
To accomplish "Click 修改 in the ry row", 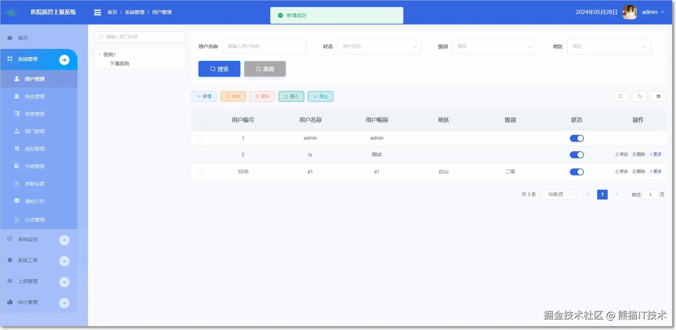I will tap(621, 154).
